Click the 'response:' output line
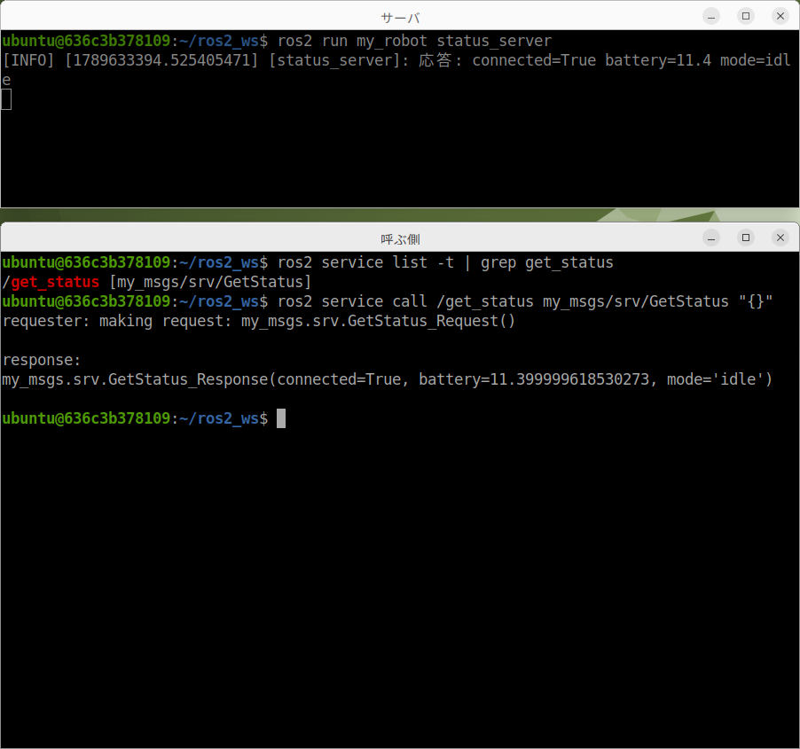 42,360
